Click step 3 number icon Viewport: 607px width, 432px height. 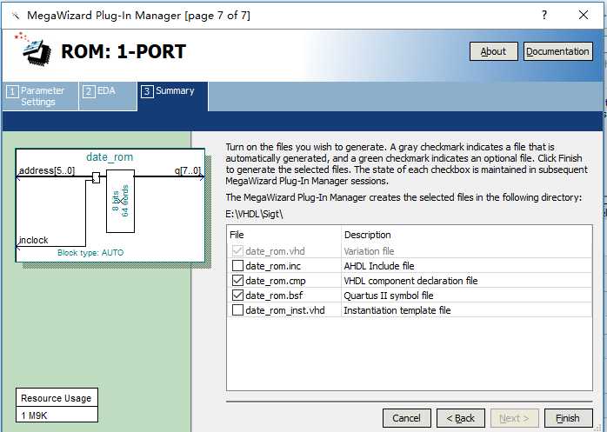(x=147, y=92)
